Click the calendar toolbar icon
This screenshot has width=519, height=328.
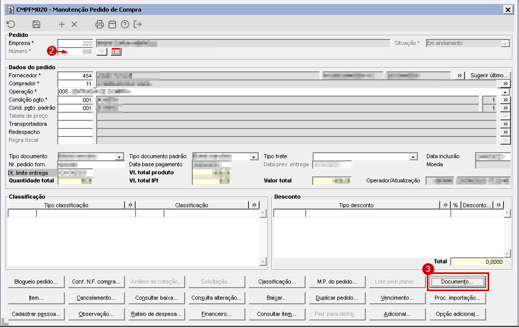(x=112, y=24)
